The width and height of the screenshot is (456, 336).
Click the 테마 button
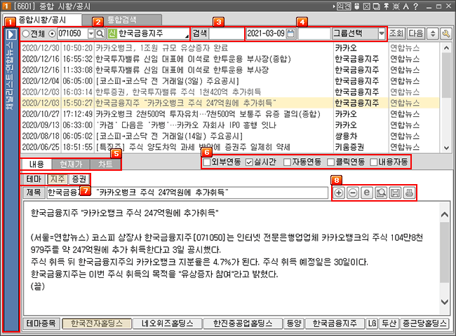click(x=34, y=179)
